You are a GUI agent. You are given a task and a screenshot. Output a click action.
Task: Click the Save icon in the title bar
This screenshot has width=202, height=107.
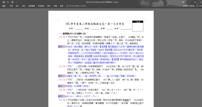[x=4, y=2]
